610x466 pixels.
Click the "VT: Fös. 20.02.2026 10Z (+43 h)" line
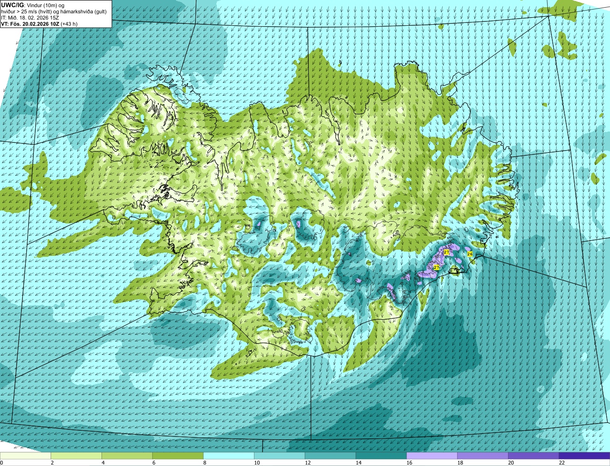point(39,23)
